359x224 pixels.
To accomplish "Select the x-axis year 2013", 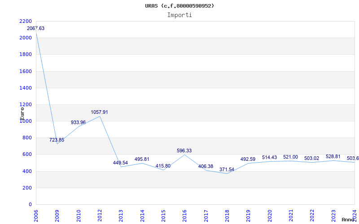I will point(121,216).
